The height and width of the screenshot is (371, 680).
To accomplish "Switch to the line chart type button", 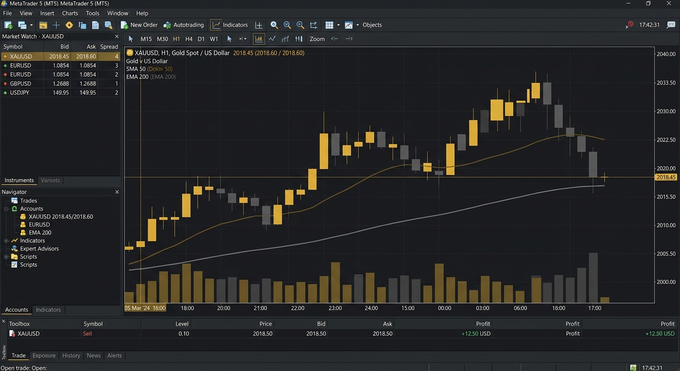I will pos(272,39).
